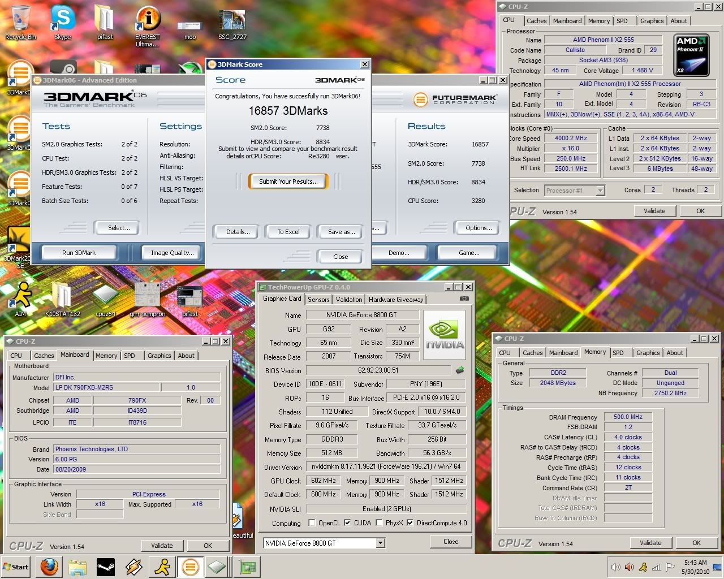This screenshot has height=579, width=724.
Task: Select the cpuz64 desktop icon
Action: click(105, 299)
